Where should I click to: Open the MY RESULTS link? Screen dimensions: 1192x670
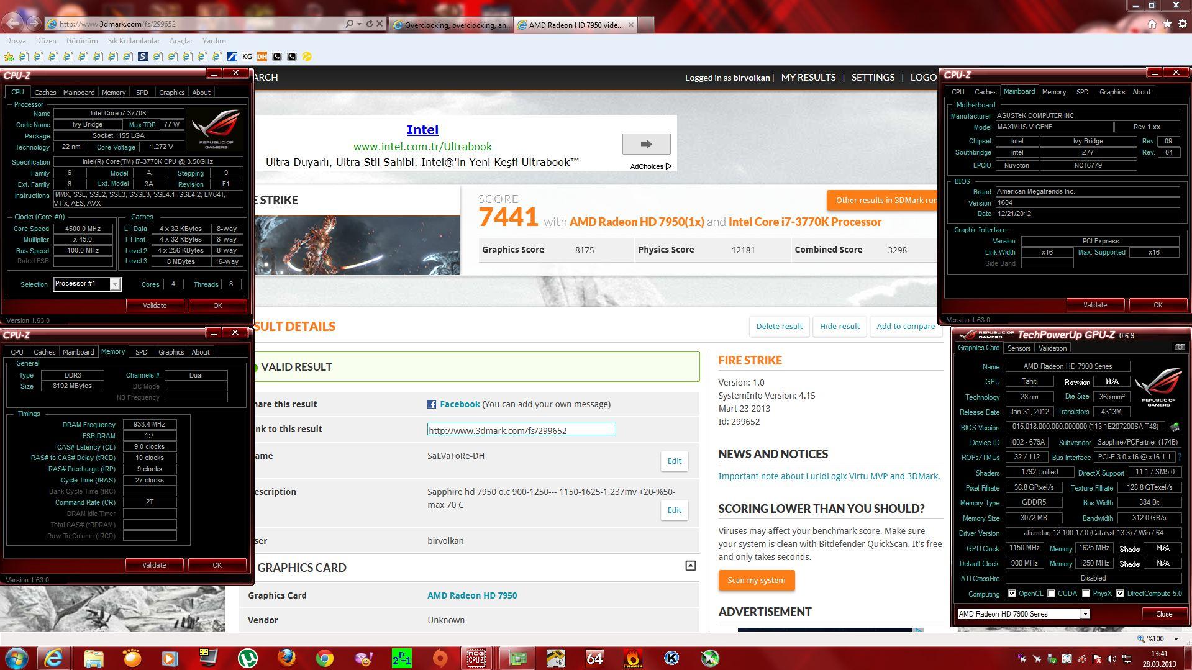point(808,78)
